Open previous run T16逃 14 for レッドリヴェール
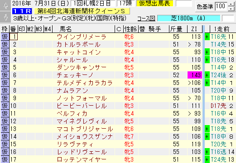Screen dimensions: 236x163 (x=222, y=152)
